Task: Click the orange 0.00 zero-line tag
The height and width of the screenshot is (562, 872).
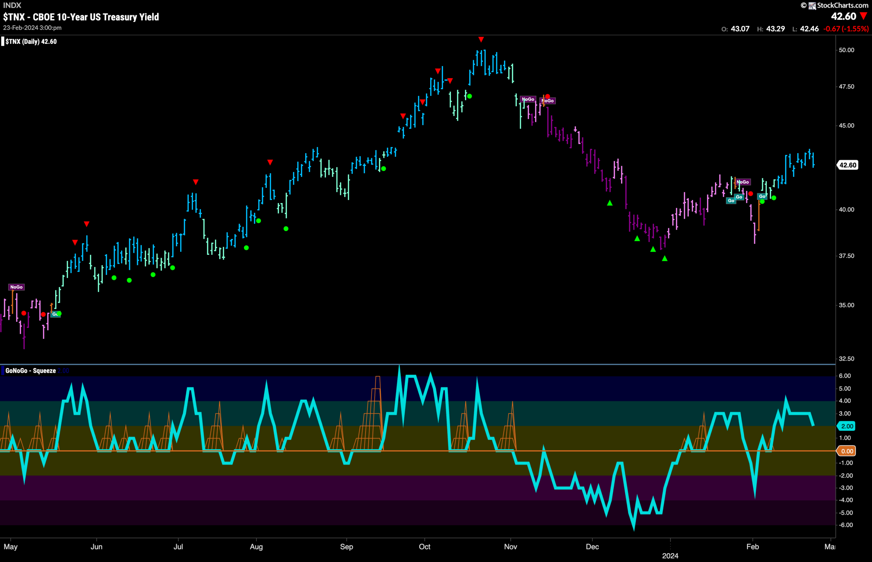Action: 847,451
